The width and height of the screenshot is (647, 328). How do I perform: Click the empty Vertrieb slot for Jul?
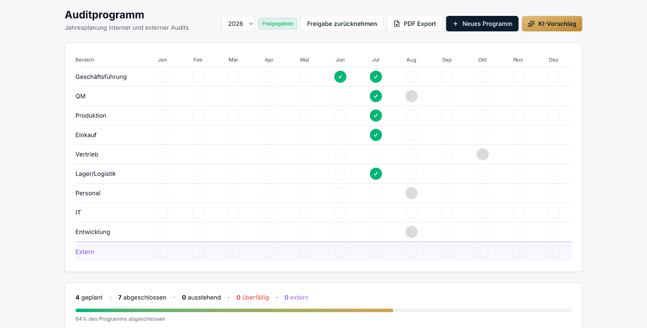point(376,154)
